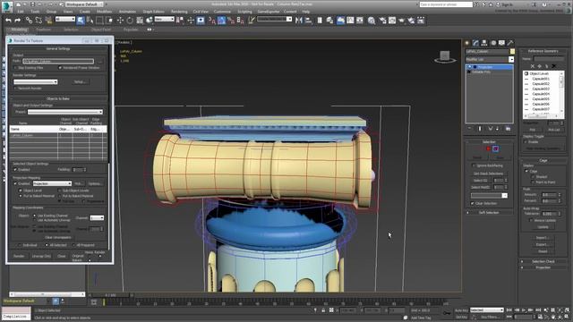Switch to the Utilities command panel icon
573x322 pixels.
tap(510, 43)
